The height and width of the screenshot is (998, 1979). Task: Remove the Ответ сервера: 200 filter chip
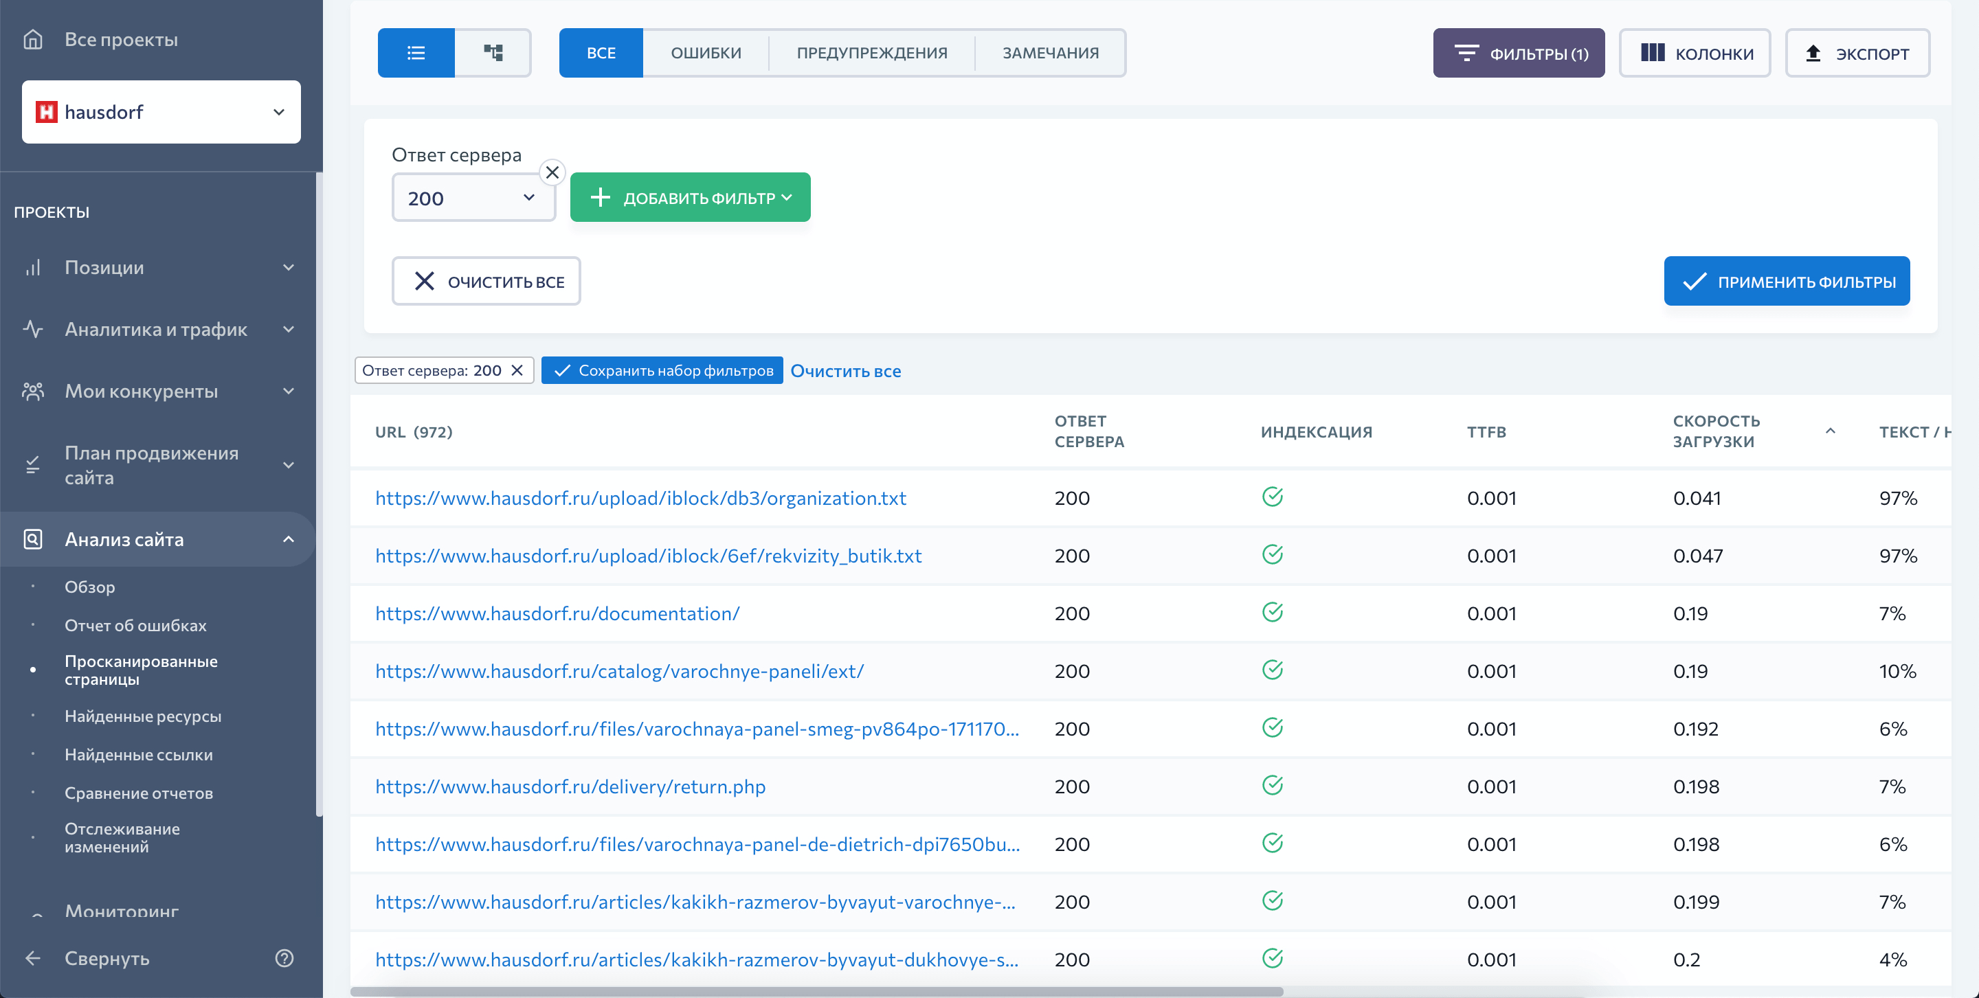pos(517,371)
